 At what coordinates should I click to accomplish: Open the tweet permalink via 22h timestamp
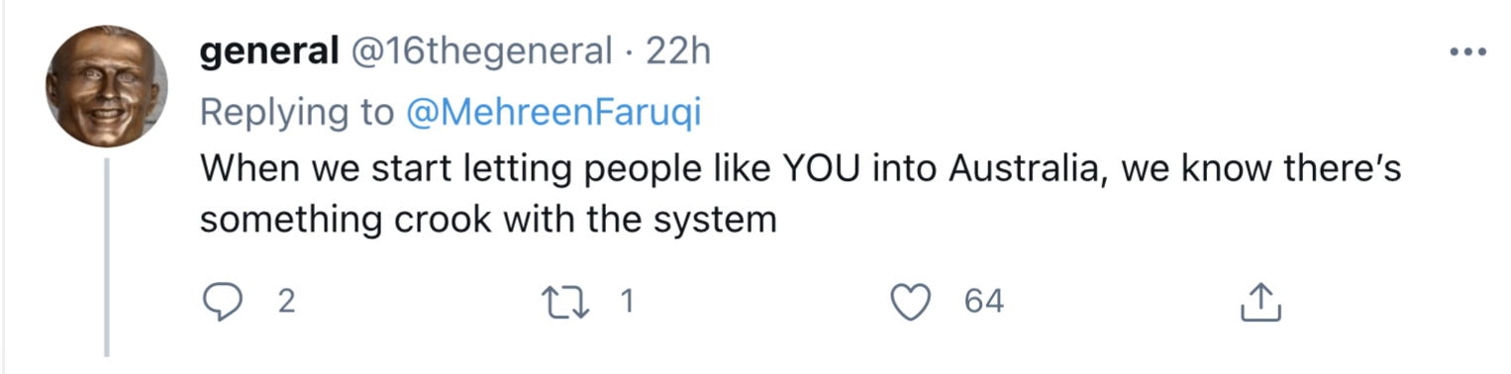679,51
